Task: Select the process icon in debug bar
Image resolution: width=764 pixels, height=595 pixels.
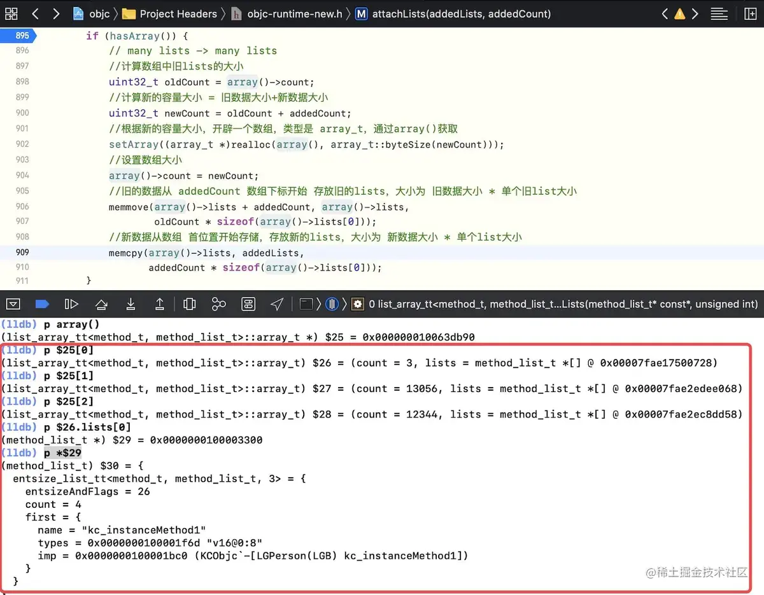Action: coord(306,304)
